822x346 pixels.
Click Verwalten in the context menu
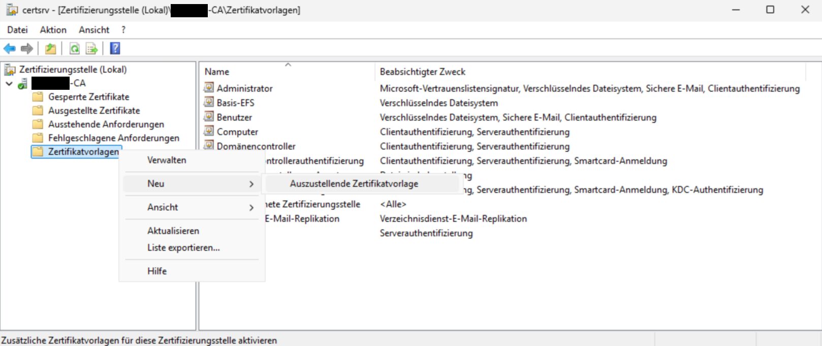[167, 160]
